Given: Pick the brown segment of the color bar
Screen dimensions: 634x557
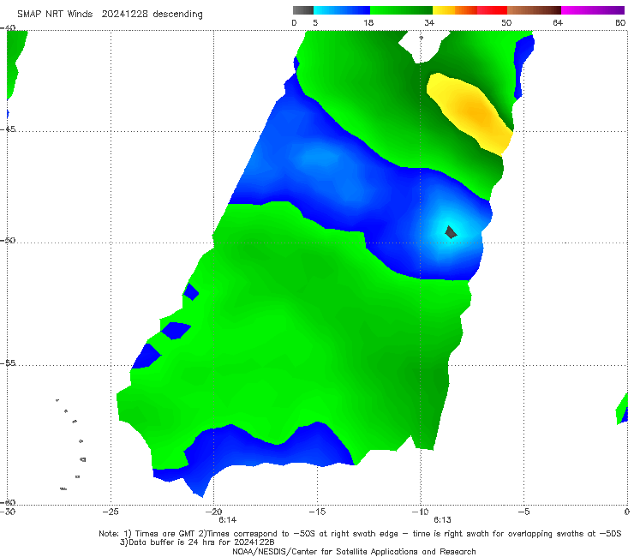Looking at the screenshot, I should point(534,10).
